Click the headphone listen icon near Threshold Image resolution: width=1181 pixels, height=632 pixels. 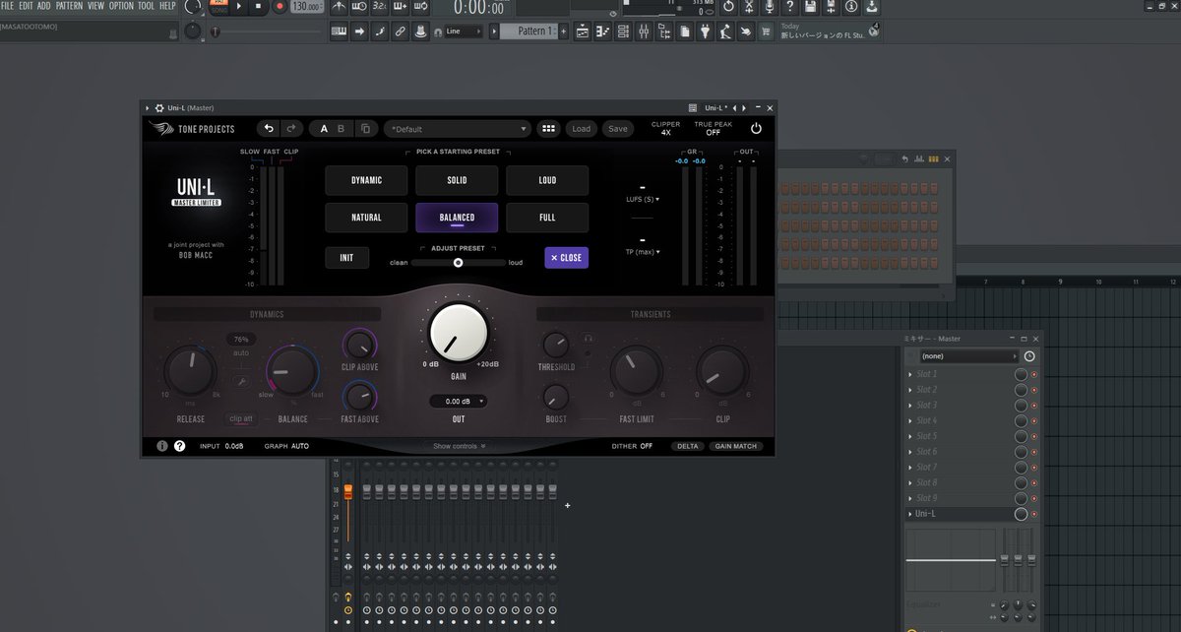click(588, 338)
